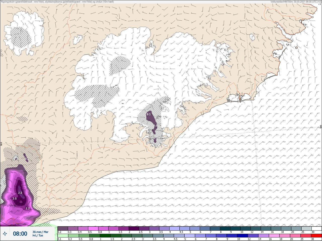Click the 2.8 precipitation value on map

20,193
